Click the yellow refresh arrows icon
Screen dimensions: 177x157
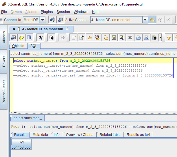point(21,38)
